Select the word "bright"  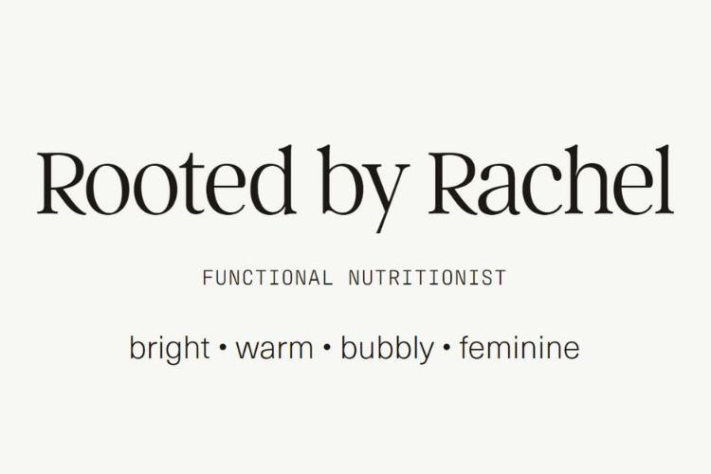coord(170,349)
